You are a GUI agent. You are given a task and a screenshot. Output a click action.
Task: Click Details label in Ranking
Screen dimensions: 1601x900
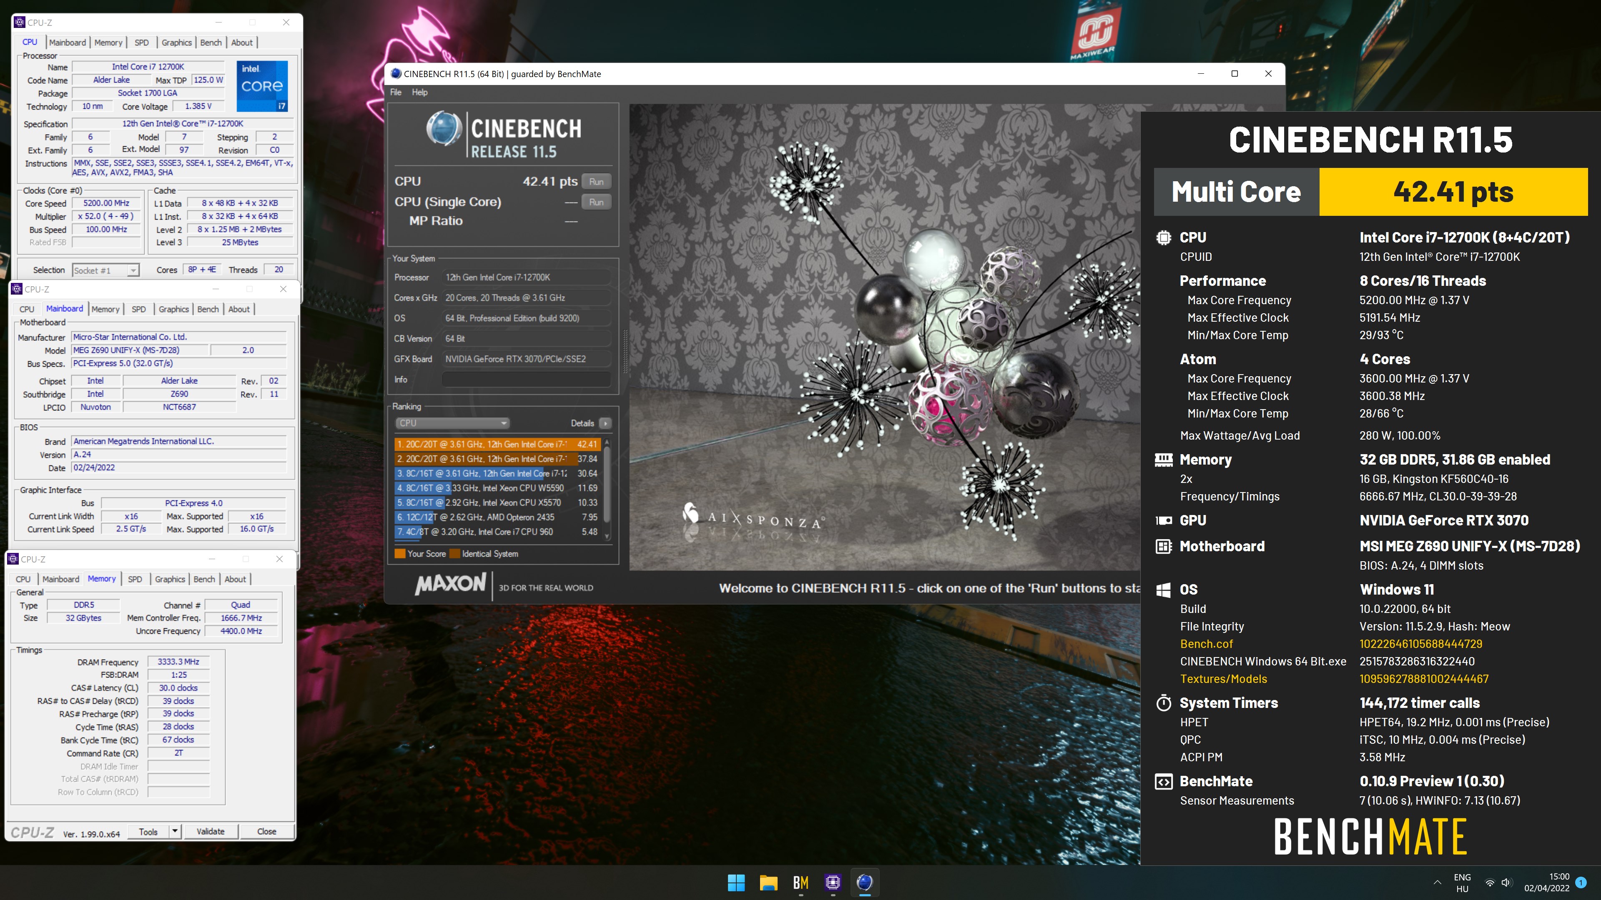(582, 423)
